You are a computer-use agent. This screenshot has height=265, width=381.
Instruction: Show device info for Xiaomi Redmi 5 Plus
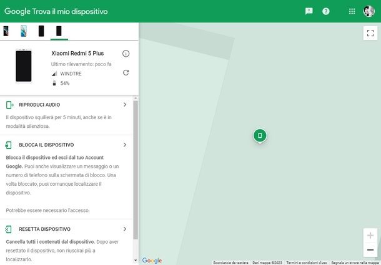point(126,54)
